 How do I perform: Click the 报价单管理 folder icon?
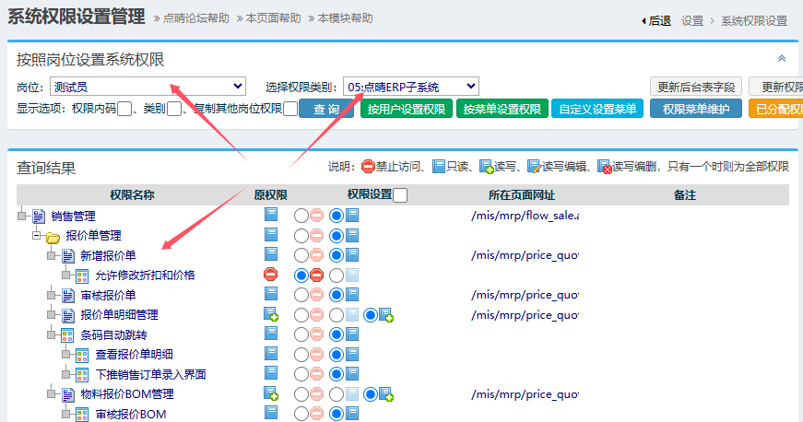(53, 236)
